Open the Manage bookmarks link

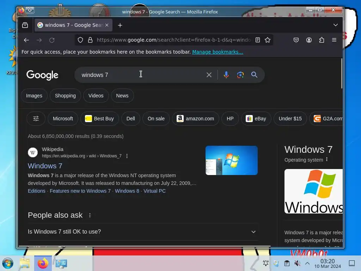(218, 52)
